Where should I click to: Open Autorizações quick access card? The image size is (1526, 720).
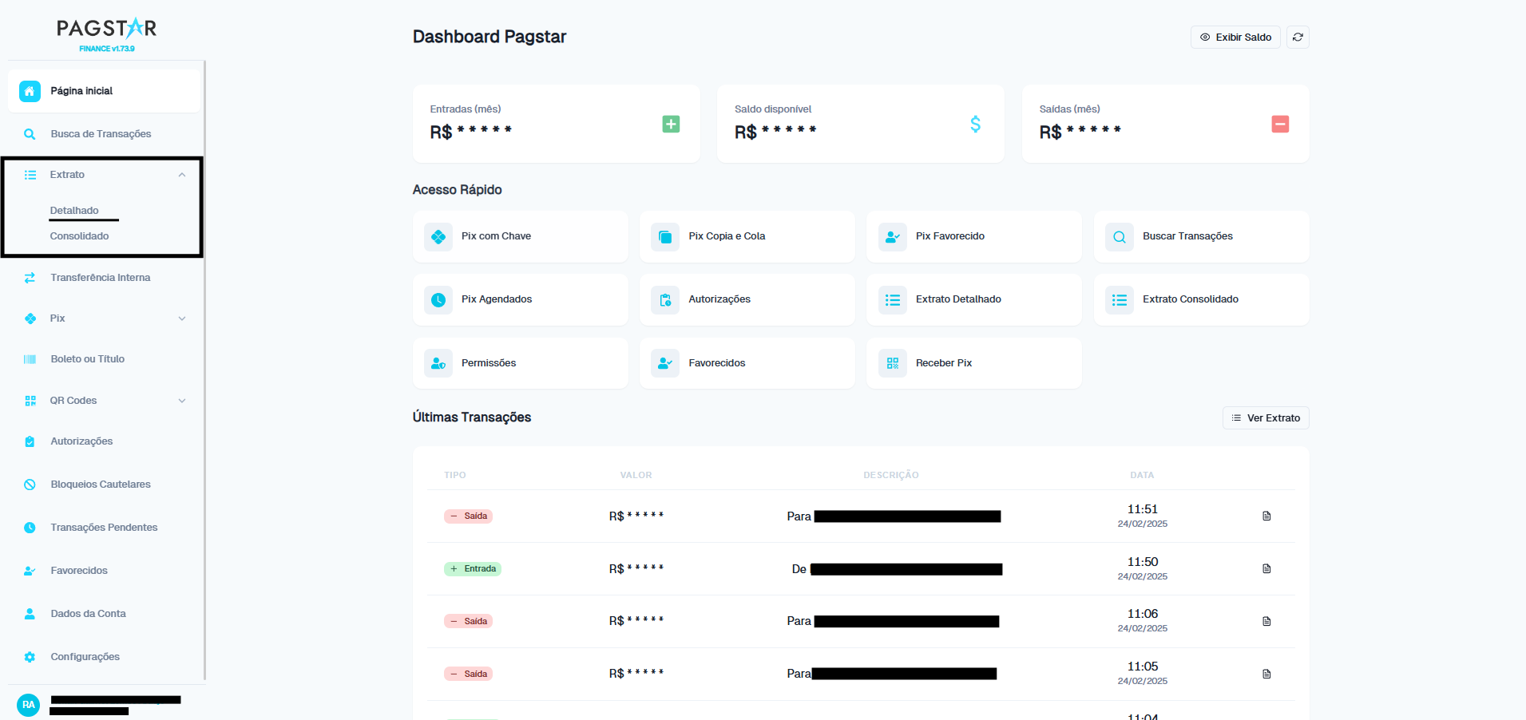coord(747,299)
